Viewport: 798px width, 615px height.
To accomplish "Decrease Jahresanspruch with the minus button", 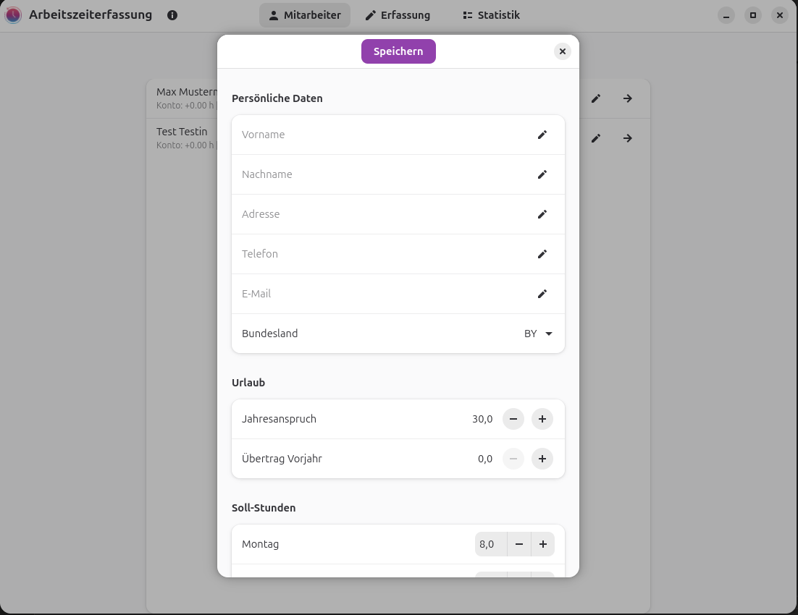I will (x=513, y=419).
